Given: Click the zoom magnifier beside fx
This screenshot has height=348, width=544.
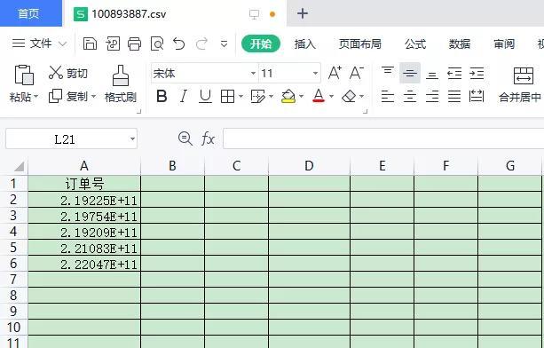Looking at the screenshot, I should pos(185,138).
